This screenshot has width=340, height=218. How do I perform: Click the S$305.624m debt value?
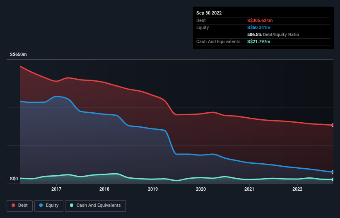(x=260, y=20)
